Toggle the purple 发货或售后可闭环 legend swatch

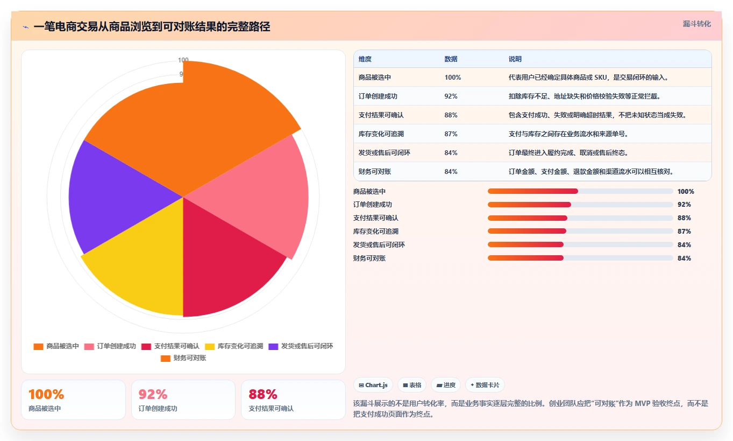click(x=273, y=346)
